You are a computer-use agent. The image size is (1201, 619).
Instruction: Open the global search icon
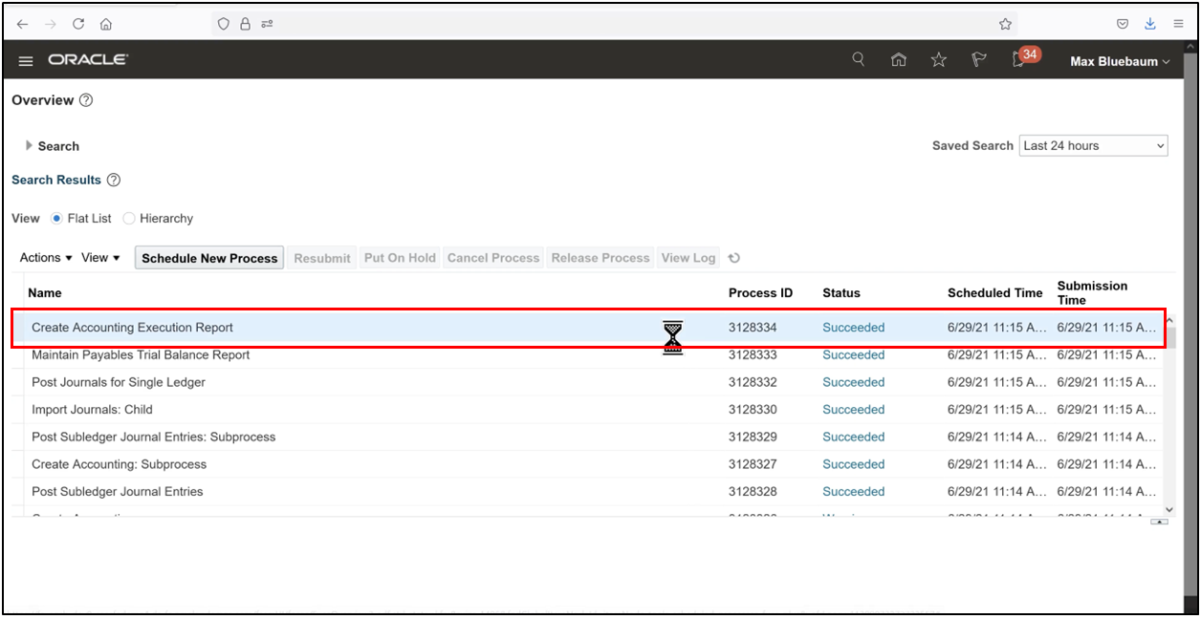tap(858, 58)
